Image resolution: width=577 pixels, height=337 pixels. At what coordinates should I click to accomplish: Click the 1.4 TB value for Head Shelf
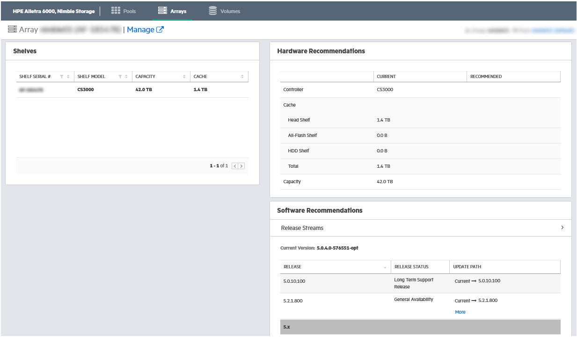click(x=383, y=120)
